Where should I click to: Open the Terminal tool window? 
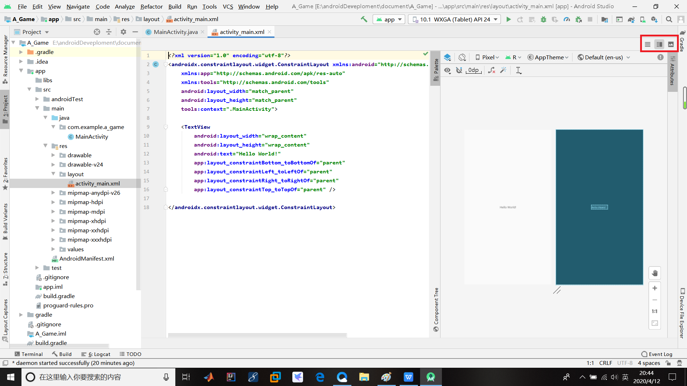(x=29, y=354)
